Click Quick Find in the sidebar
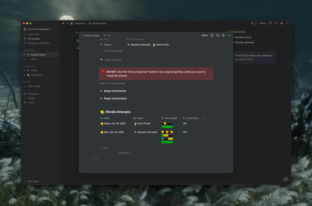Viewport: 312px width, 206px height. [x=34, y=34]
